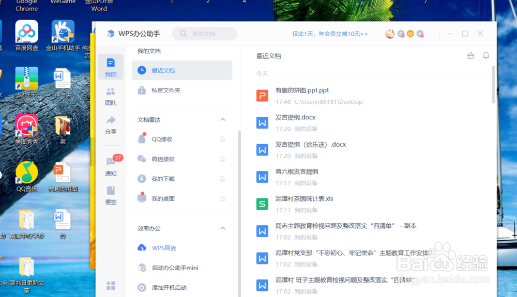
Task: Click spreadsheet icon of 泥潭村茶园统计表.xls
Action: (262, 204)
